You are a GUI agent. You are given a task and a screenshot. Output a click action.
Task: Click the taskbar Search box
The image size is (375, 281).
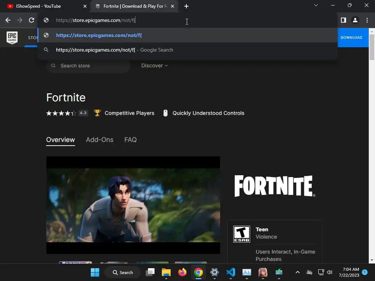123,272
